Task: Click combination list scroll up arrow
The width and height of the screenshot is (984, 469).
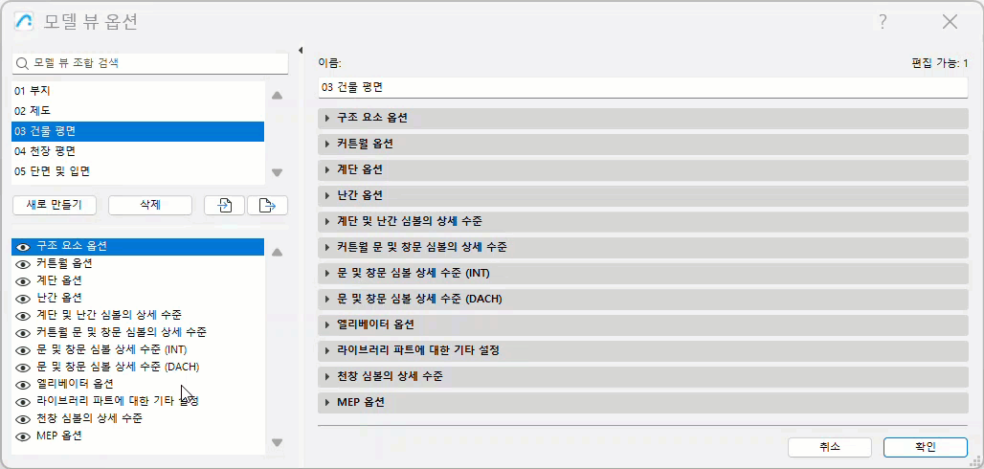Action: point(277,96)
